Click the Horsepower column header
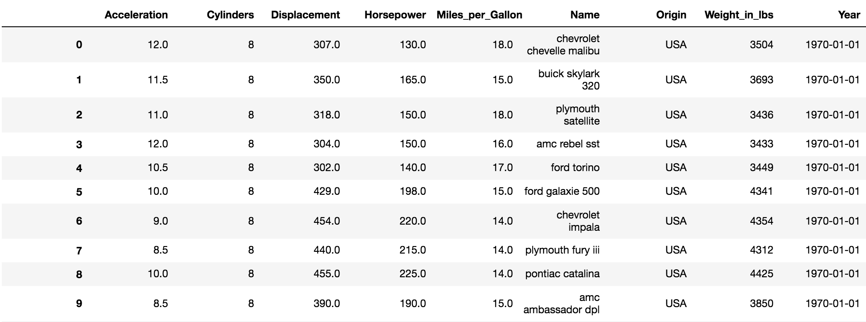 pyautogui.click(x=395, y=15)
